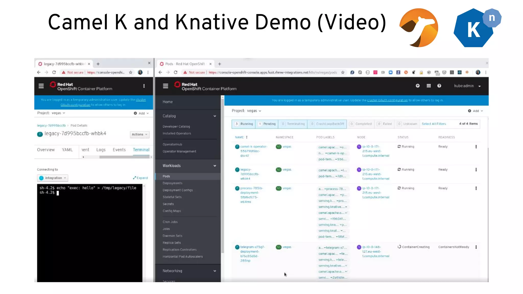Click the Select All Filters link
Screen dimensions: 523x294
click(434, 124)
